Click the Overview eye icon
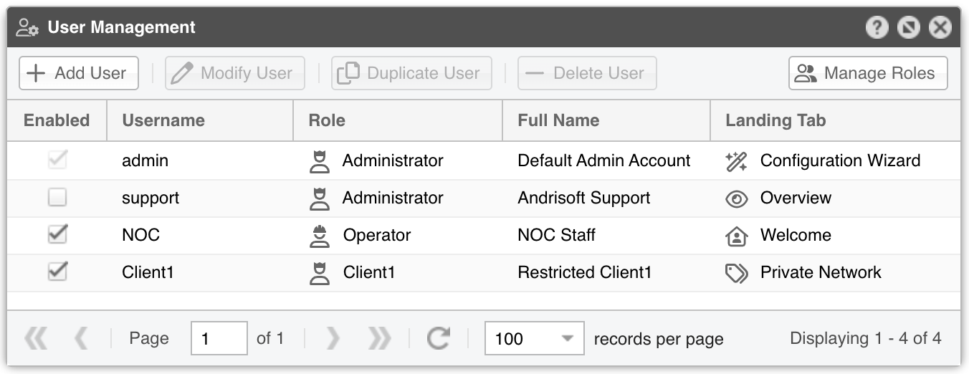The image size is (969, 374). 736,199
